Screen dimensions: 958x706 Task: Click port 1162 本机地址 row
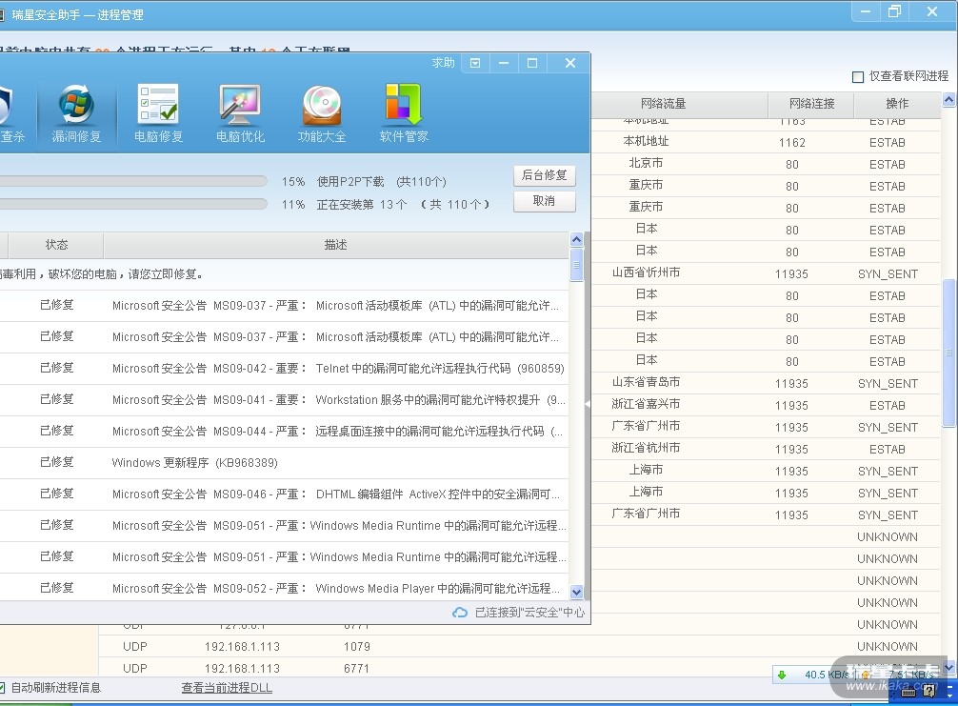pyautogui.click(x=766, y=142)
